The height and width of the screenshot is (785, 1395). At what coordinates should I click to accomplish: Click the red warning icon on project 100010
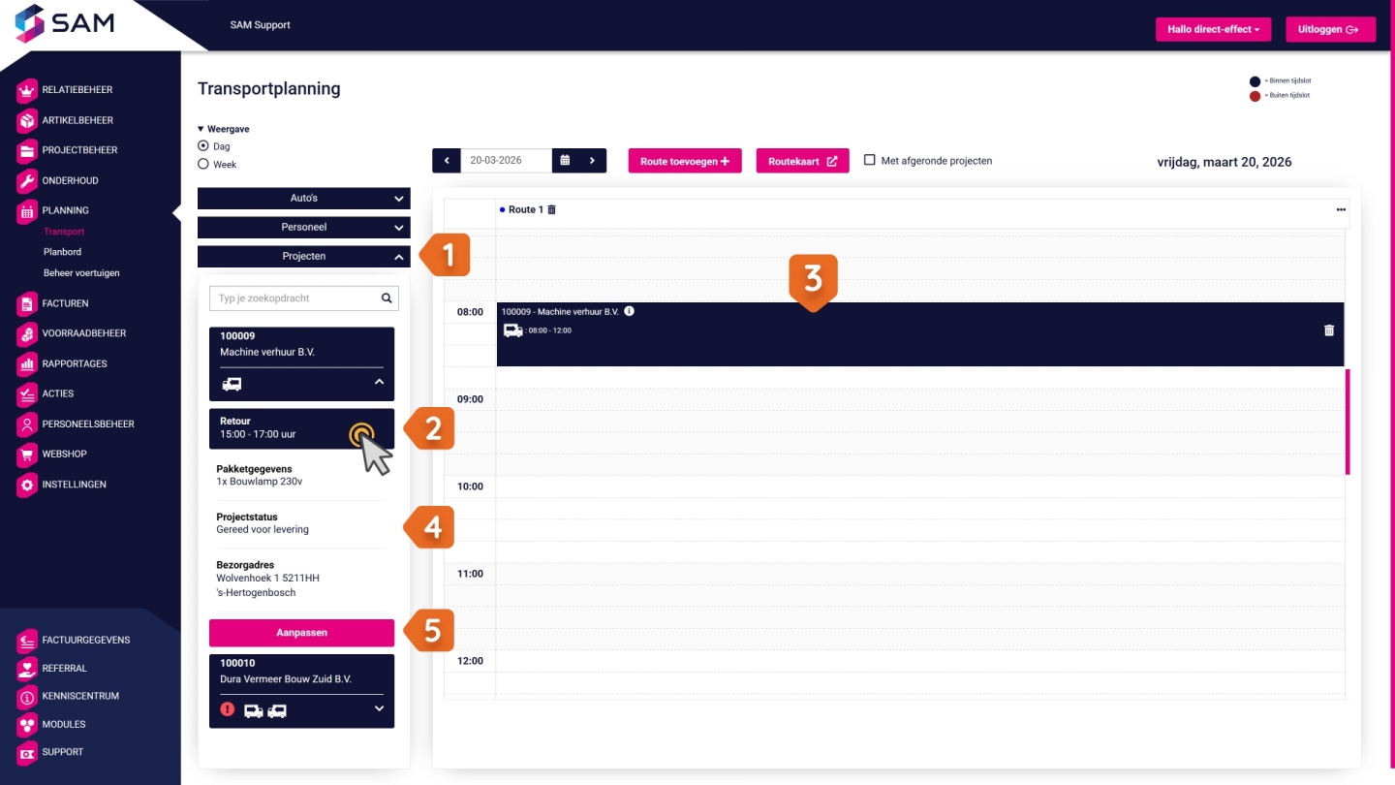[228, 709]
